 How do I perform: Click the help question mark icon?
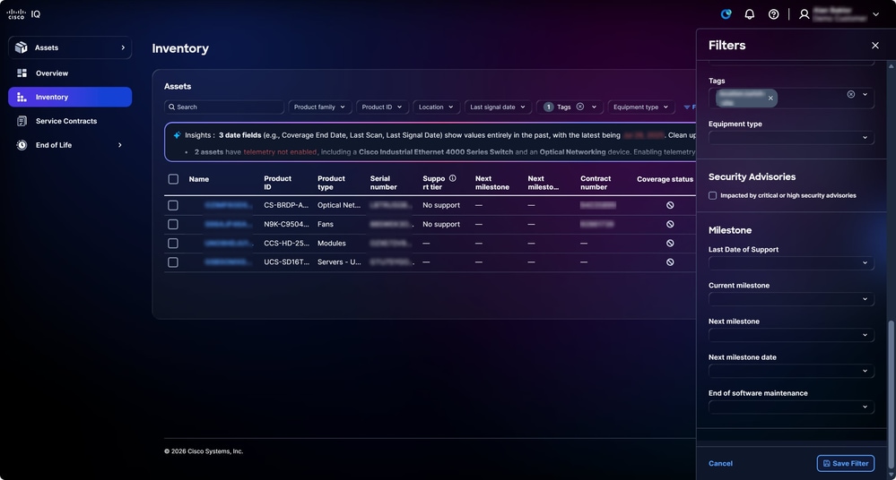coord(773,14)
